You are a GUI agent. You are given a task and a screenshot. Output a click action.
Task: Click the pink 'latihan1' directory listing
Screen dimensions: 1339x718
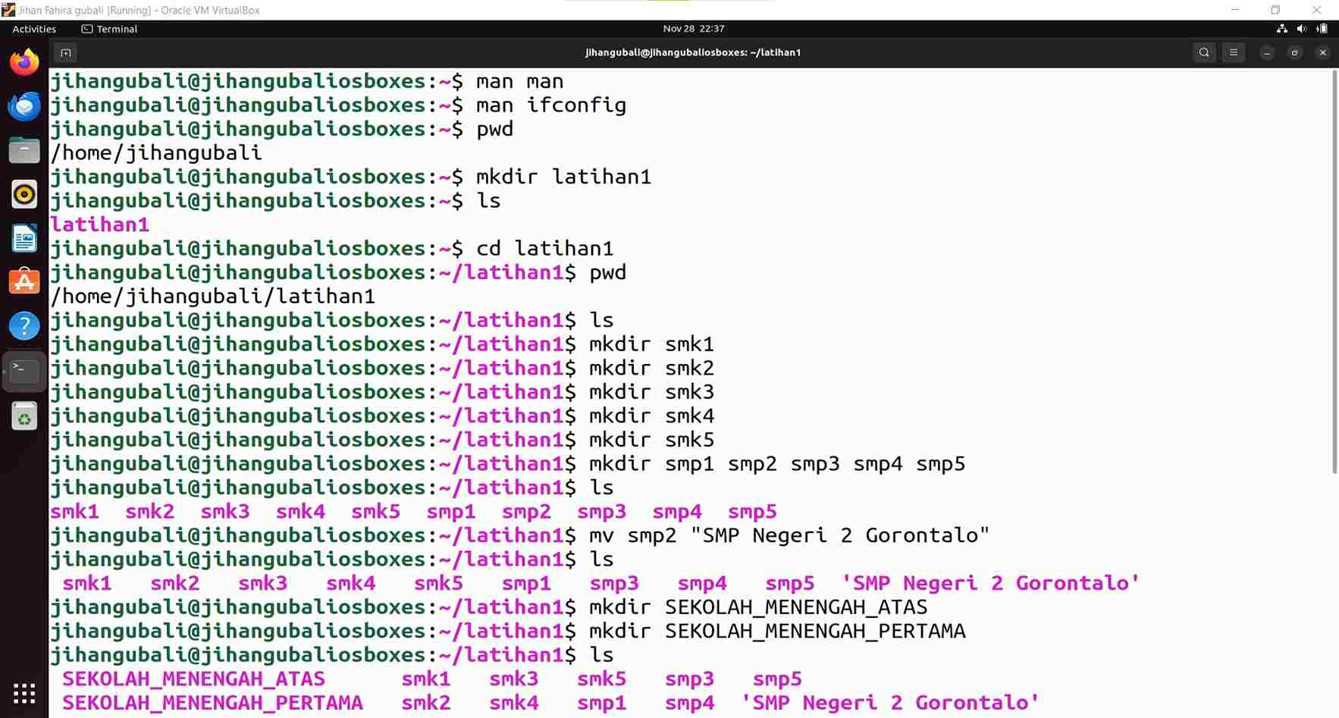(100, 224)
